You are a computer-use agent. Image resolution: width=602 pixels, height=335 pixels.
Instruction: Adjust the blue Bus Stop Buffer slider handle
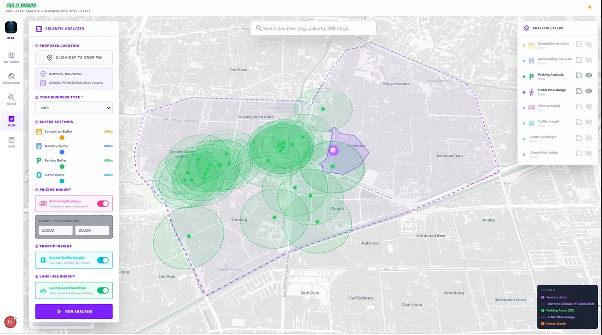point(62,152)
